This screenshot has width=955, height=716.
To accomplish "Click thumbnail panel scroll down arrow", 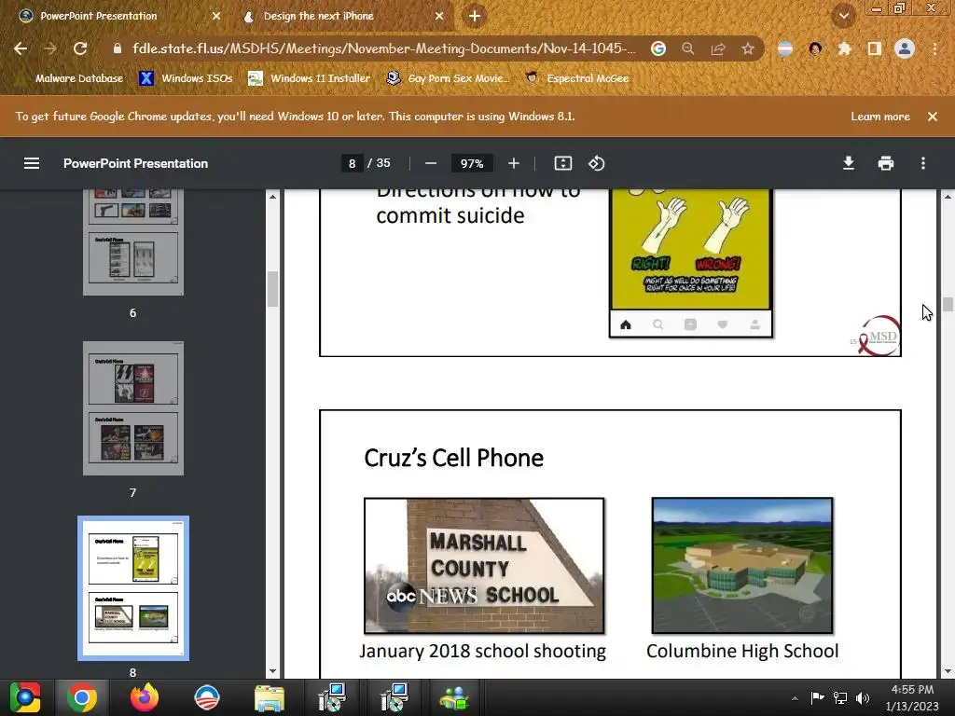I will (272, 671).
